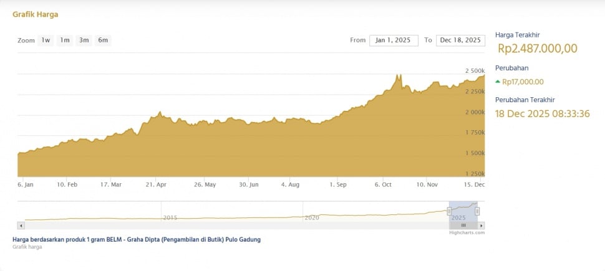Screen dimensions: 605x271
Task: Choose the 6m zoom range
Action: (x=103, y=40)
